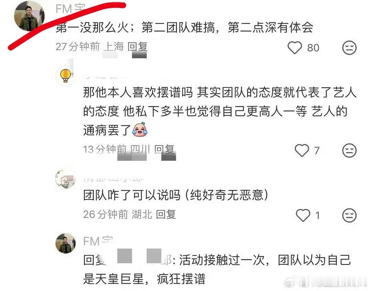Screen dimensions: 371x291
Task: Click 回复 under the 26分钟前 湖北 comment
Action: click(166, 214)
